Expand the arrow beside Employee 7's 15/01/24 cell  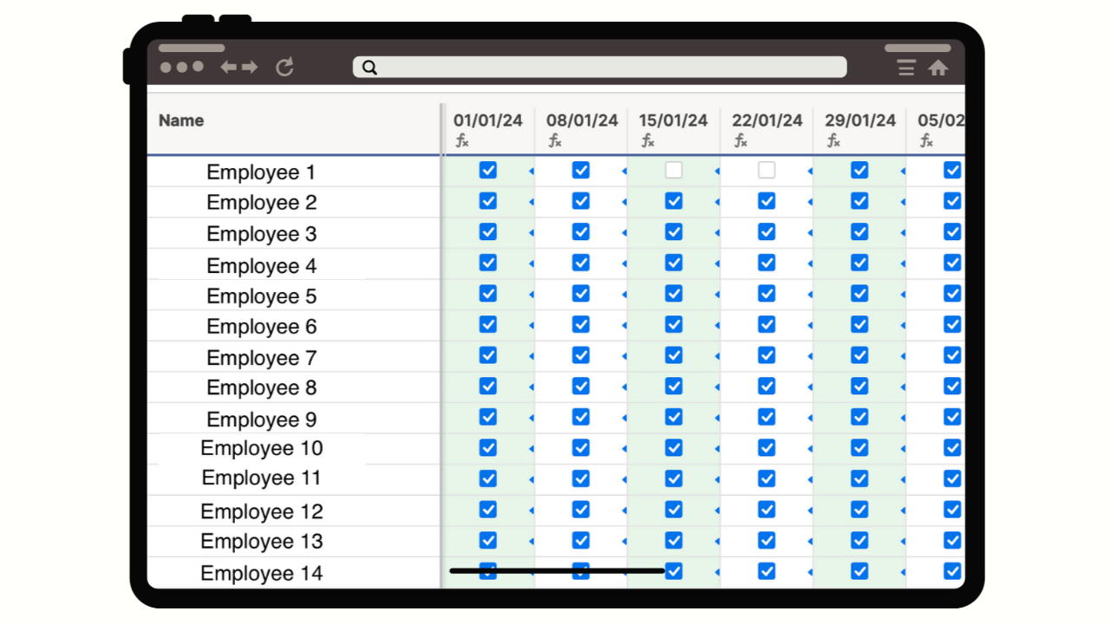[x=716, y=356]
